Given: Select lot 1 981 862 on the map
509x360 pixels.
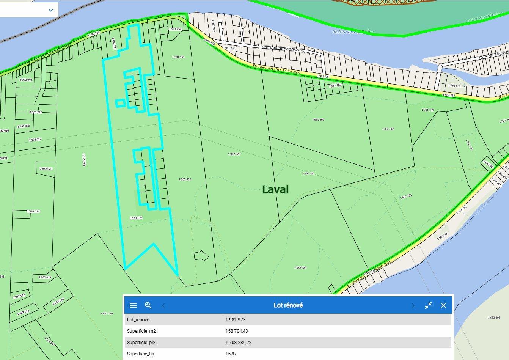Looking at the screenshot, I should [319, 119].
